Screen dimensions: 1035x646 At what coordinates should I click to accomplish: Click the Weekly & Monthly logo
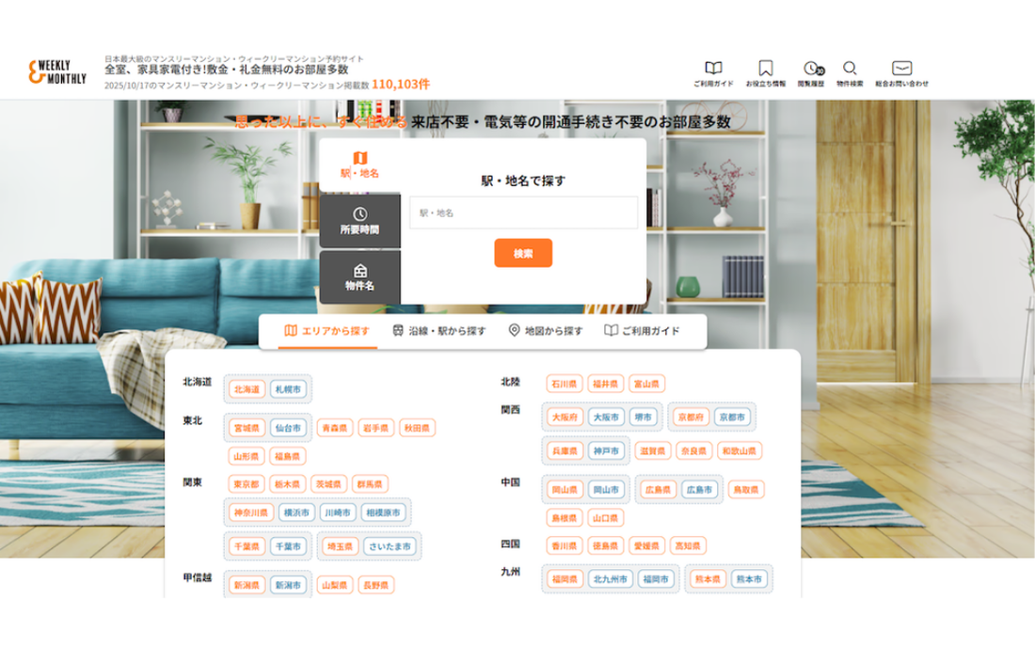(x=57, y=73)
